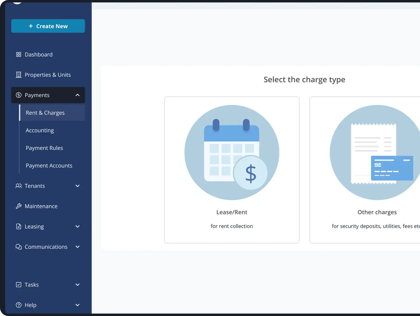Select the Lease/Rent charge type card
This screenshot has height=316, width=420.
click(x=232, y=170)
